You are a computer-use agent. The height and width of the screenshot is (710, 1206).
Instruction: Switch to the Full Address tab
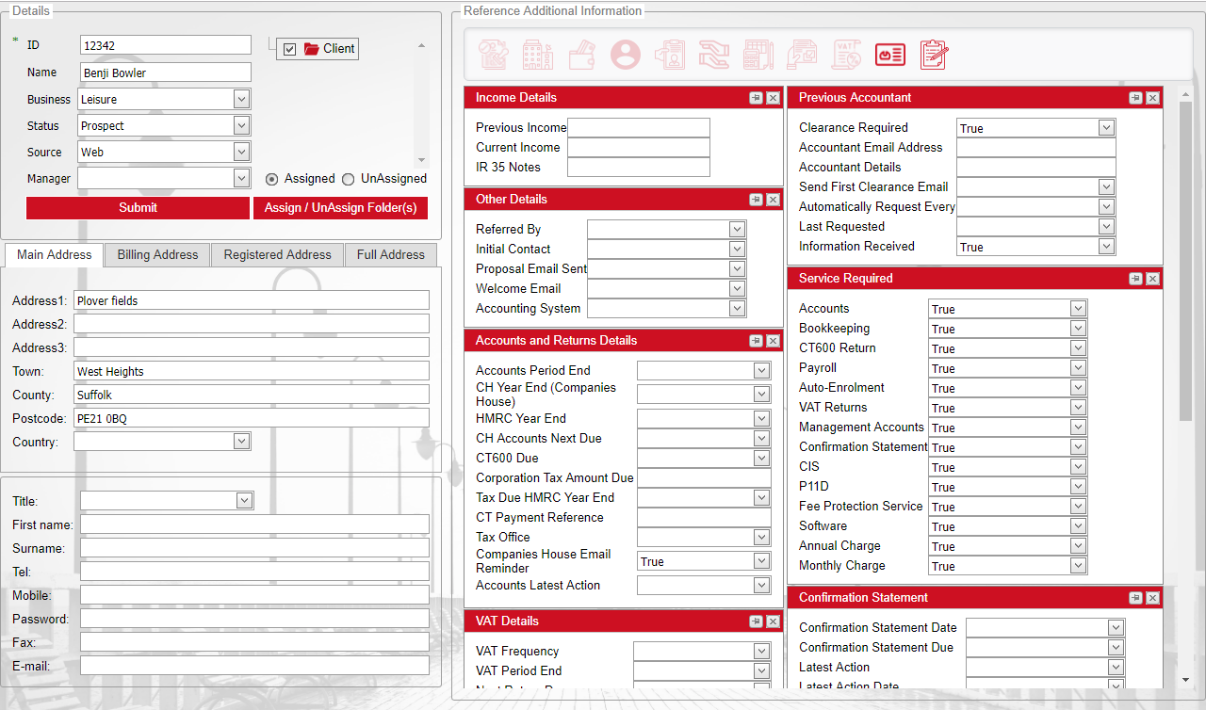(x=390, y=254)
